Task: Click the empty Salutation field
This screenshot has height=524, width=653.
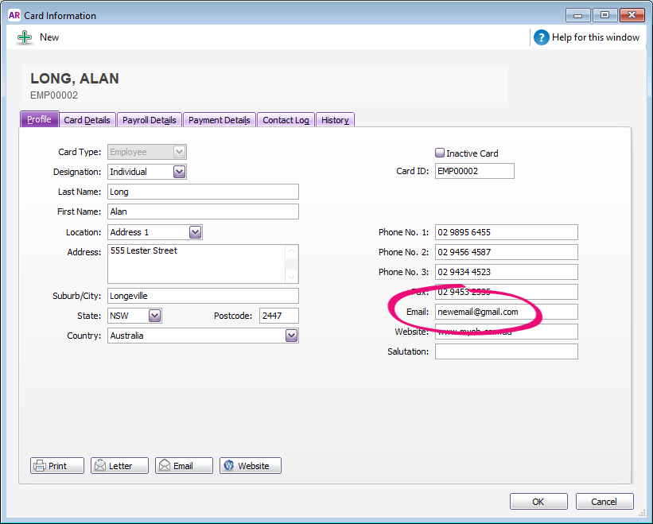Action: coord(506,351)
